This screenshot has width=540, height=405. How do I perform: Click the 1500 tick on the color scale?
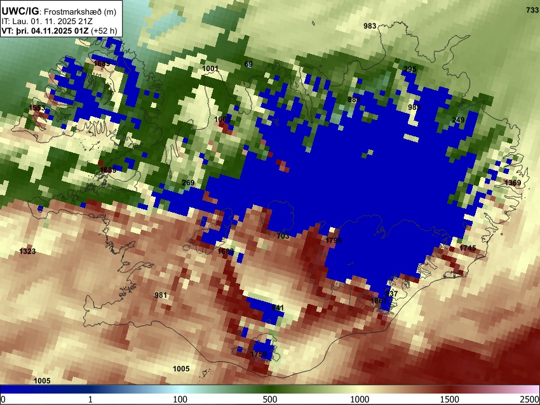450,399
